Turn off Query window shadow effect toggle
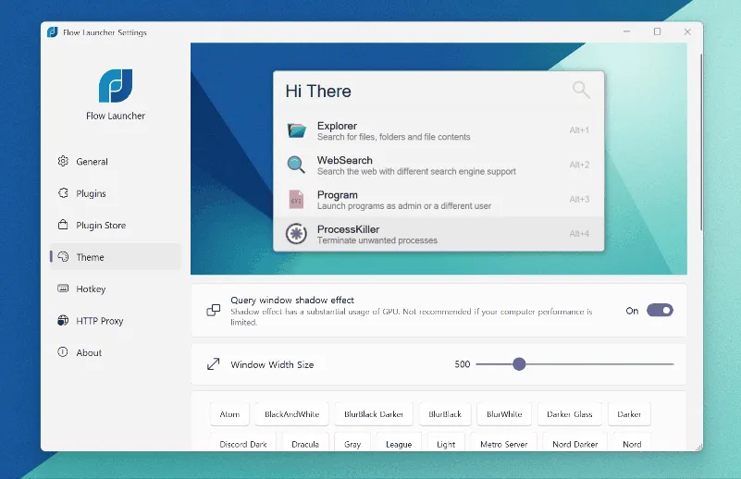This screenshot has height=479, width=741. click(x=660, y=311)
